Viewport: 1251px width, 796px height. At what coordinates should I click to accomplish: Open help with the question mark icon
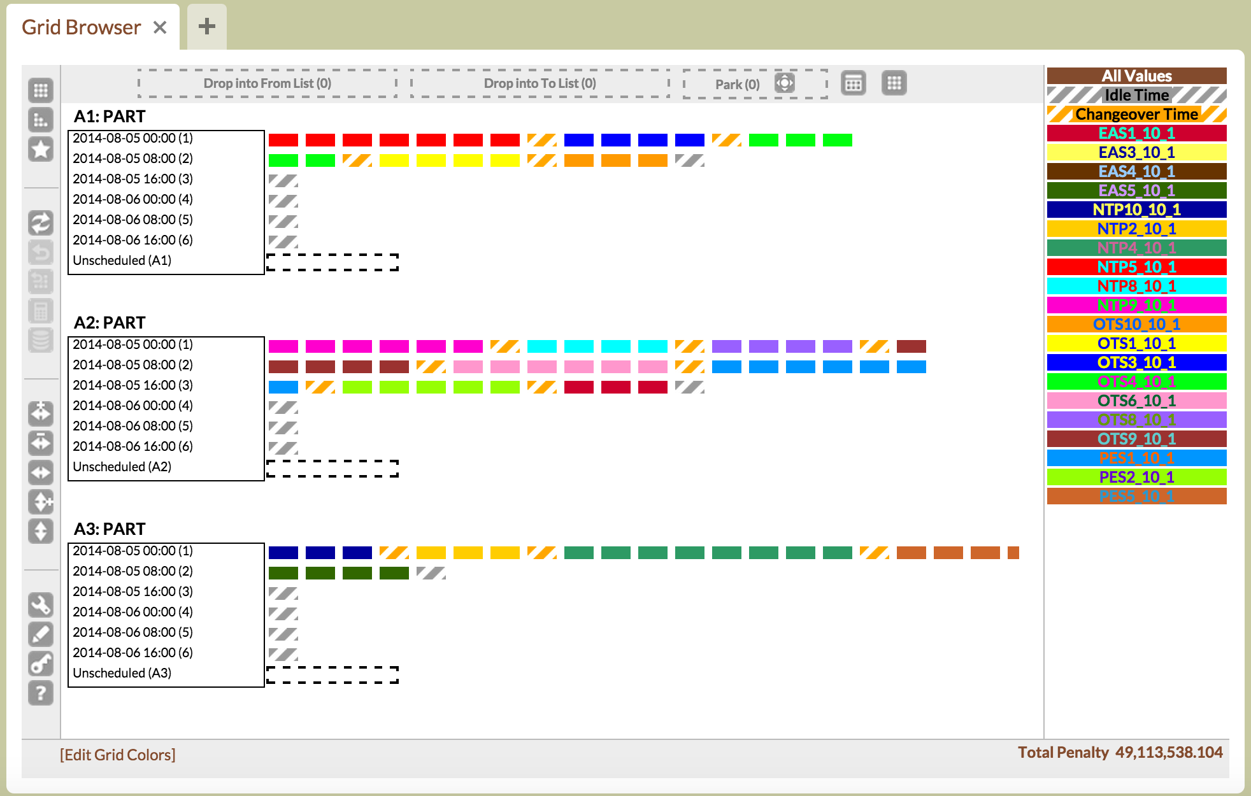(41, 693)
